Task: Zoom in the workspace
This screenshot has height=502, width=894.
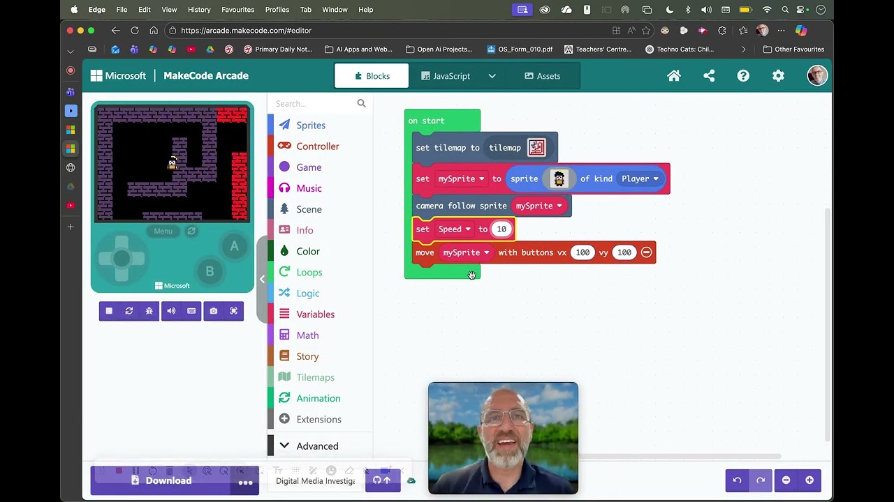Action: pyautogui.click(x=809, y=480)
